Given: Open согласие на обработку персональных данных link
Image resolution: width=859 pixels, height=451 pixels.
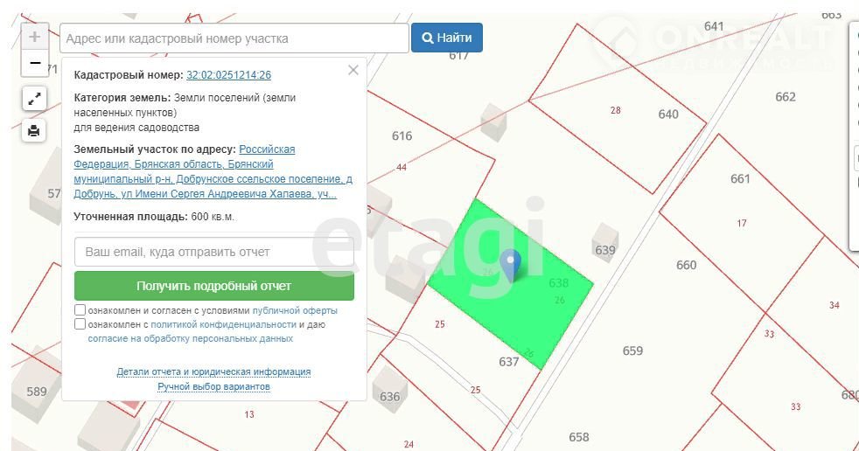Looking at the screenshot, I should (190, 337).
